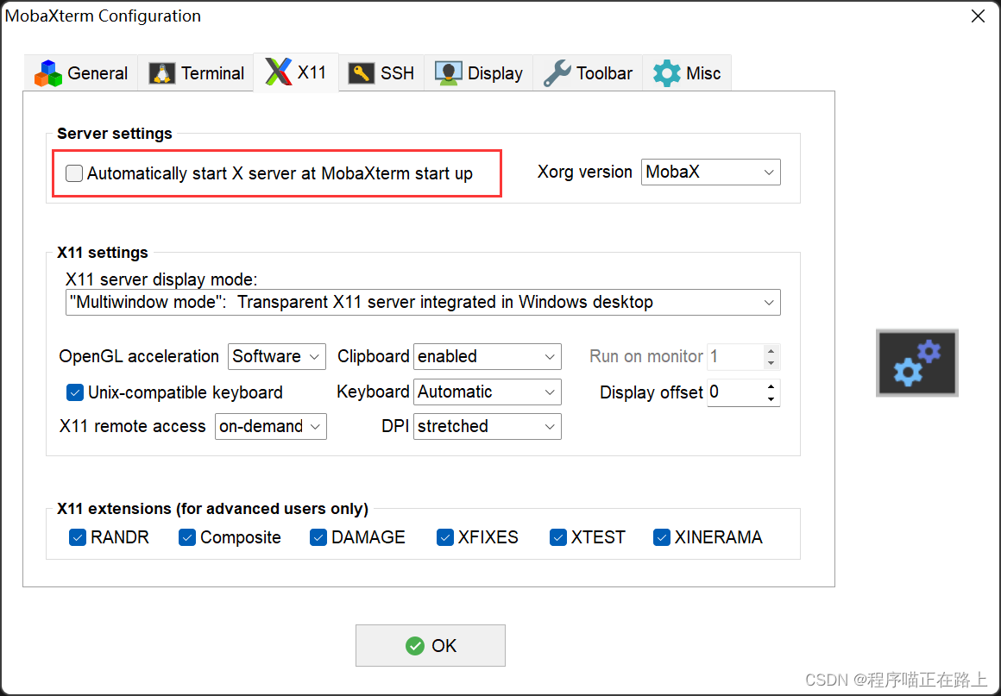Uncheck the XTEST extension

558,537
